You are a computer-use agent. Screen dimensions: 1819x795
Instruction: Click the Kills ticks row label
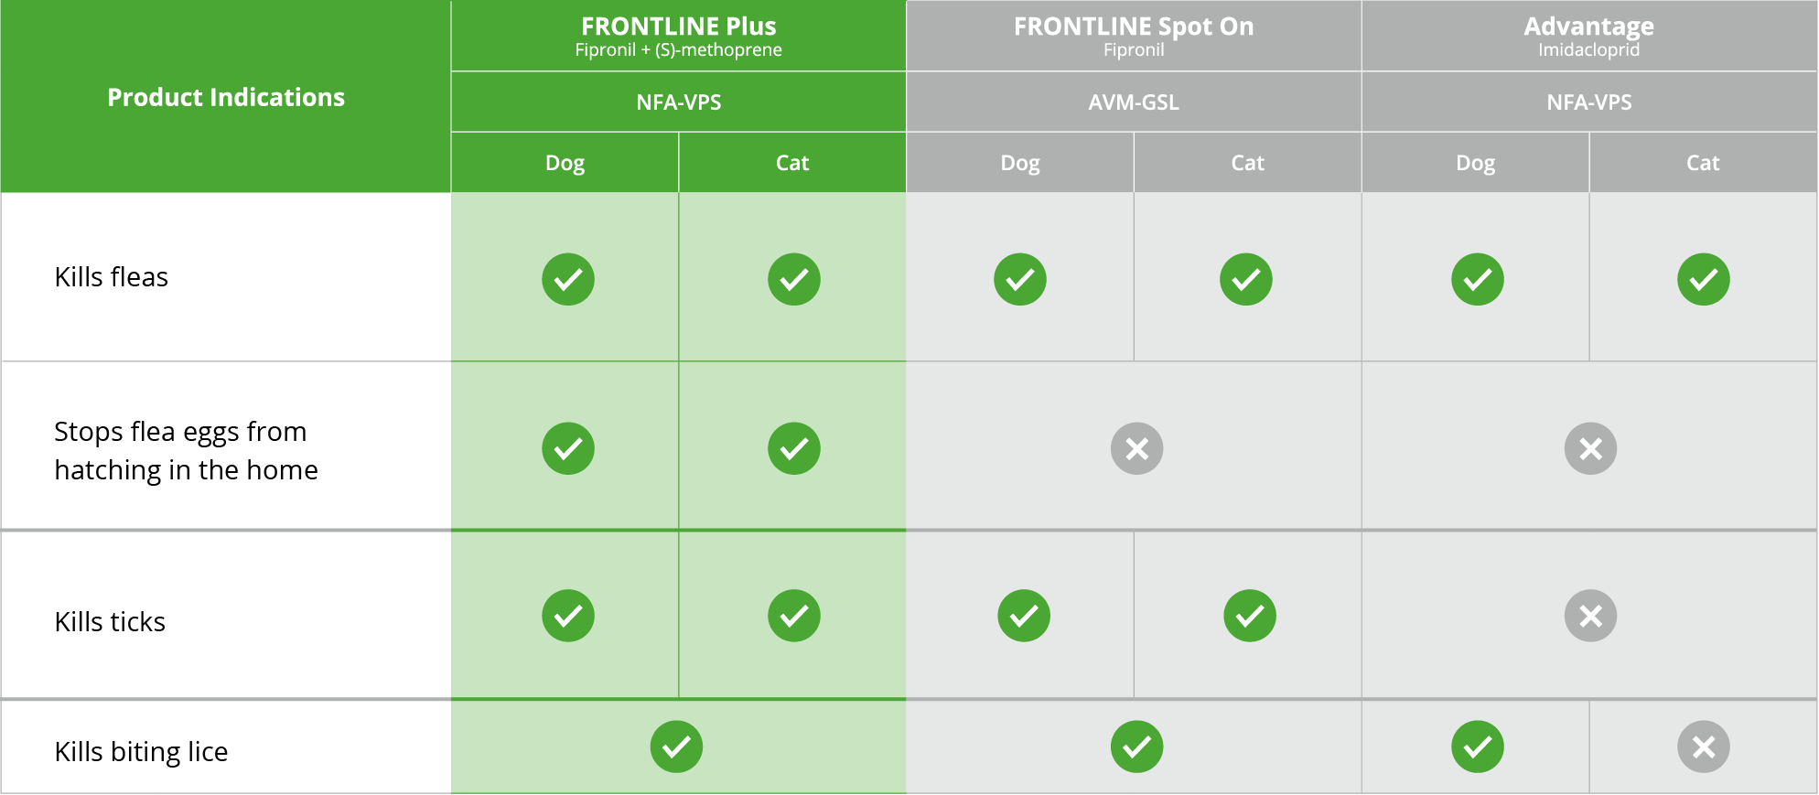[110, 622]
